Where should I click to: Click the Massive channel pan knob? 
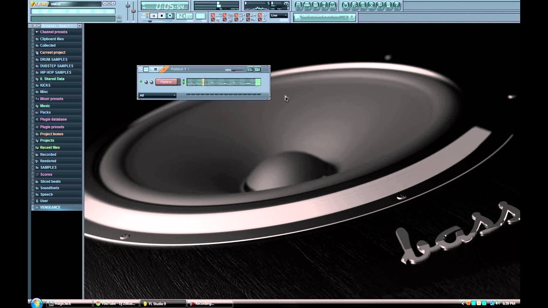click(146, 82)
